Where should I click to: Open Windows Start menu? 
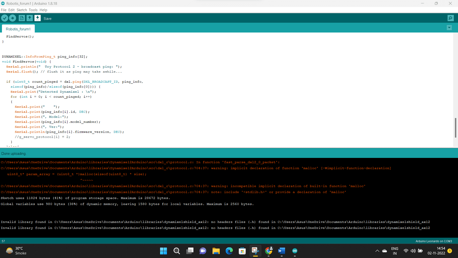[x=163, y=251]
